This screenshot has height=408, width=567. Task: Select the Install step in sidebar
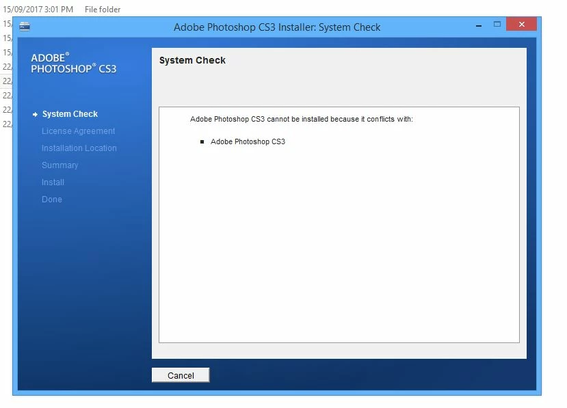(53, 182)
